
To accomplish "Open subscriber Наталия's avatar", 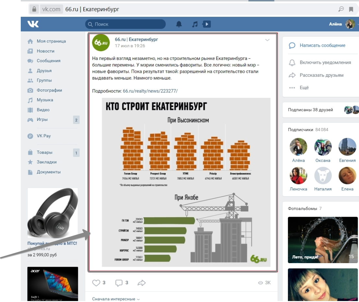I will click(323, 176).
